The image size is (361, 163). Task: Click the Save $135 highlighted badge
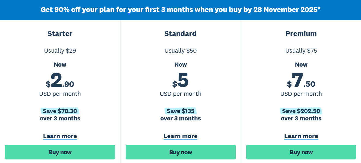coord(180,111)
